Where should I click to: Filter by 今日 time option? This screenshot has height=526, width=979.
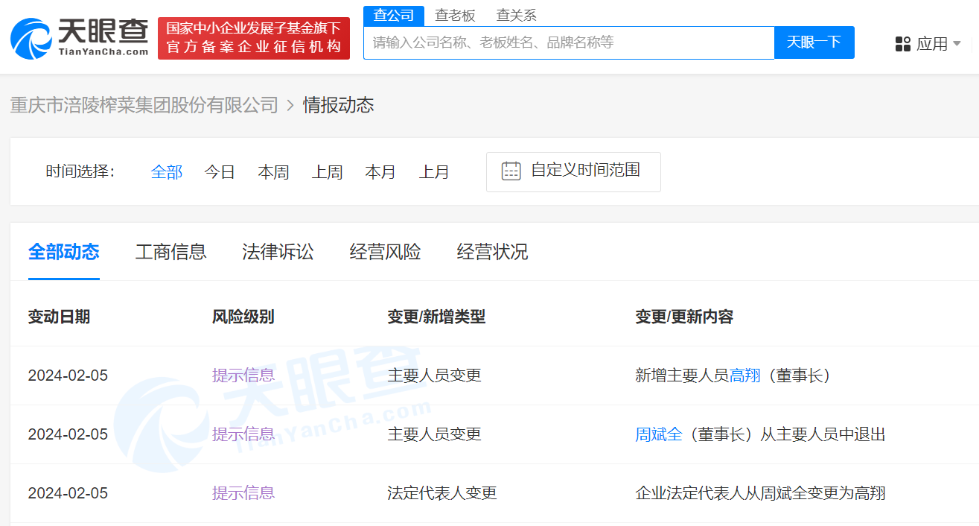pos(220,172)
